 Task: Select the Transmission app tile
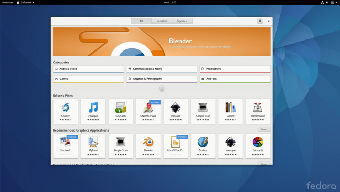coord(258,112)
